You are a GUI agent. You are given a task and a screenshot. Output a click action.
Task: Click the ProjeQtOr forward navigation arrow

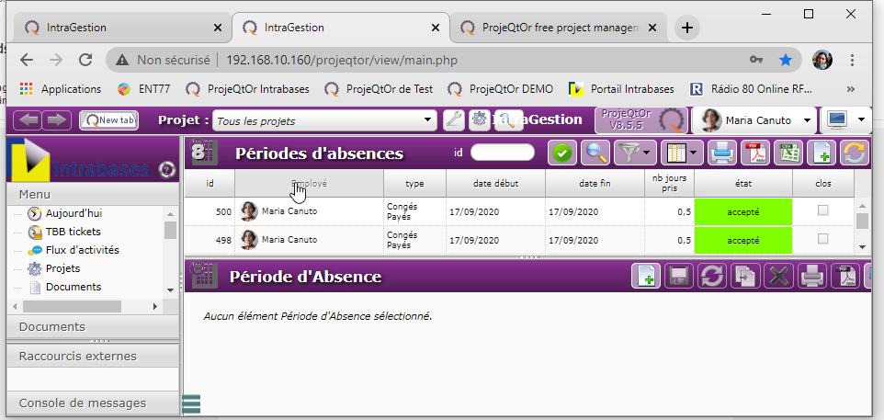[x=58, y=120]
